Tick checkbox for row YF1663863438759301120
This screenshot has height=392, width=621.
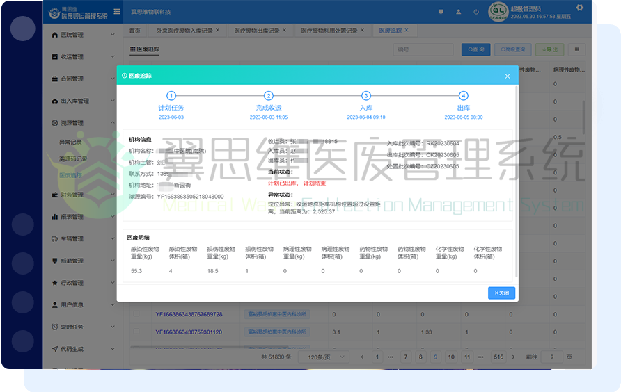(136, 332)
